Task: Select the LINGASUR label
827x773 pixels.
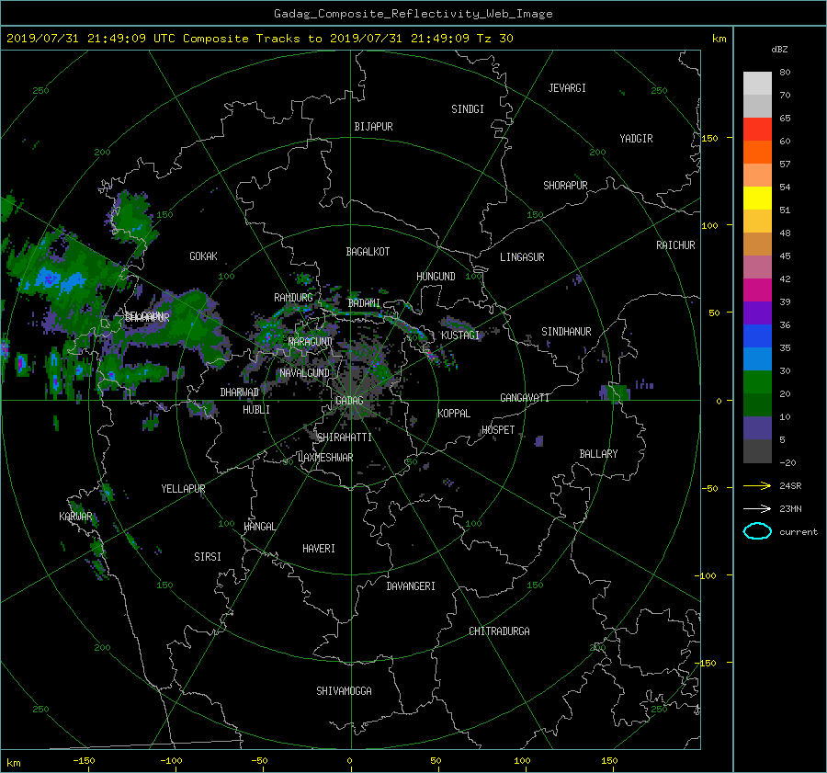Action: click(522, 257)
